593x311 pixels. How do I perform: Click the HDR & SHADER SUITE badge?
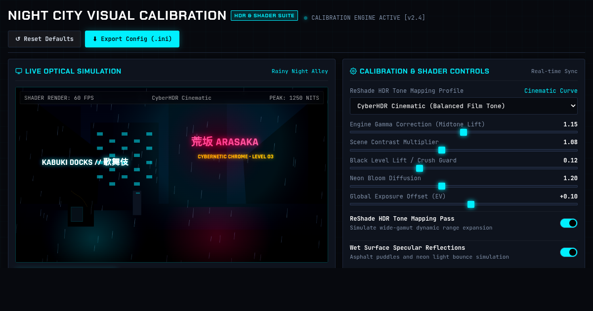(x=264, y=16)
